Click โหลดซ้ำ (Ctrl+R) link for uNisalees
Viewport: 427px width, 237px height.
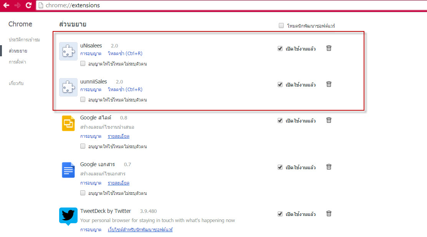125,54
